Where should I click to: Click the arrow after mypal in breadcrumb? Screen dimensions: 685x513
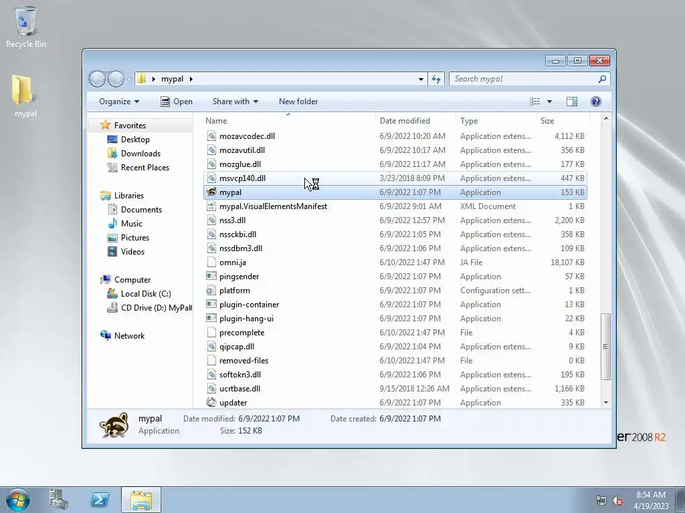coord(191,79)
